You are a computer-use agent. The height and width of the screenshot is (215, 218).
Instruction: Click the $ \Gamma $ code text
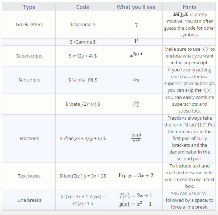click(83, 42)
